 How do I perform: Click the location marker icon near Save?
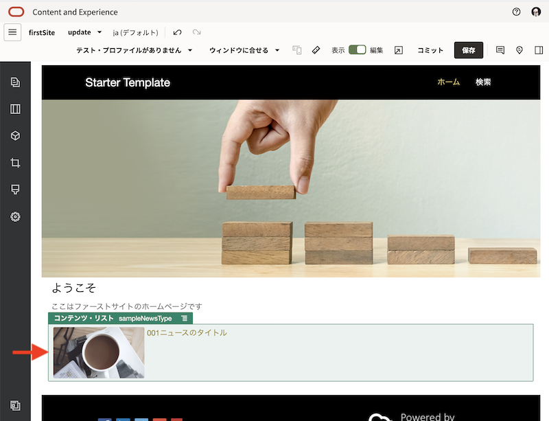[x=521, y=50]
